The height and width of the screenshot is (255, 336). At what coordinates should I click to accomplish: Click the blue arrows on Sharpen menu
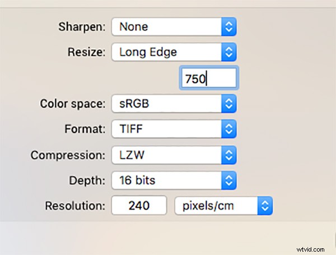[x=227, y=26]
